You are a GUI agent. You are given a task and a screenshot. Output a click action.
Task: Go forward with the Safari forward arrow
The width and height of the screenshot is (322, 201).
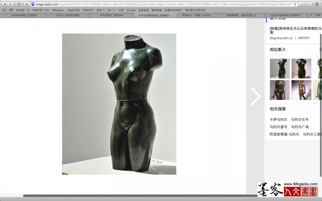tap(11, 4)
